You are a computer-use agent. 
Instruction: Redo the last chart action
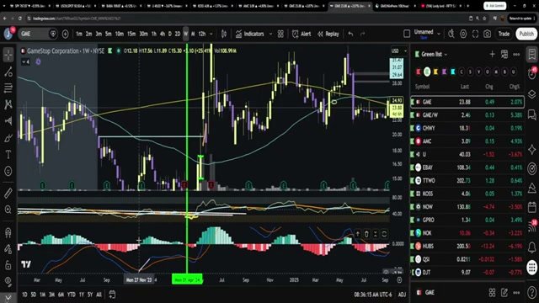[x=363, y=34]
